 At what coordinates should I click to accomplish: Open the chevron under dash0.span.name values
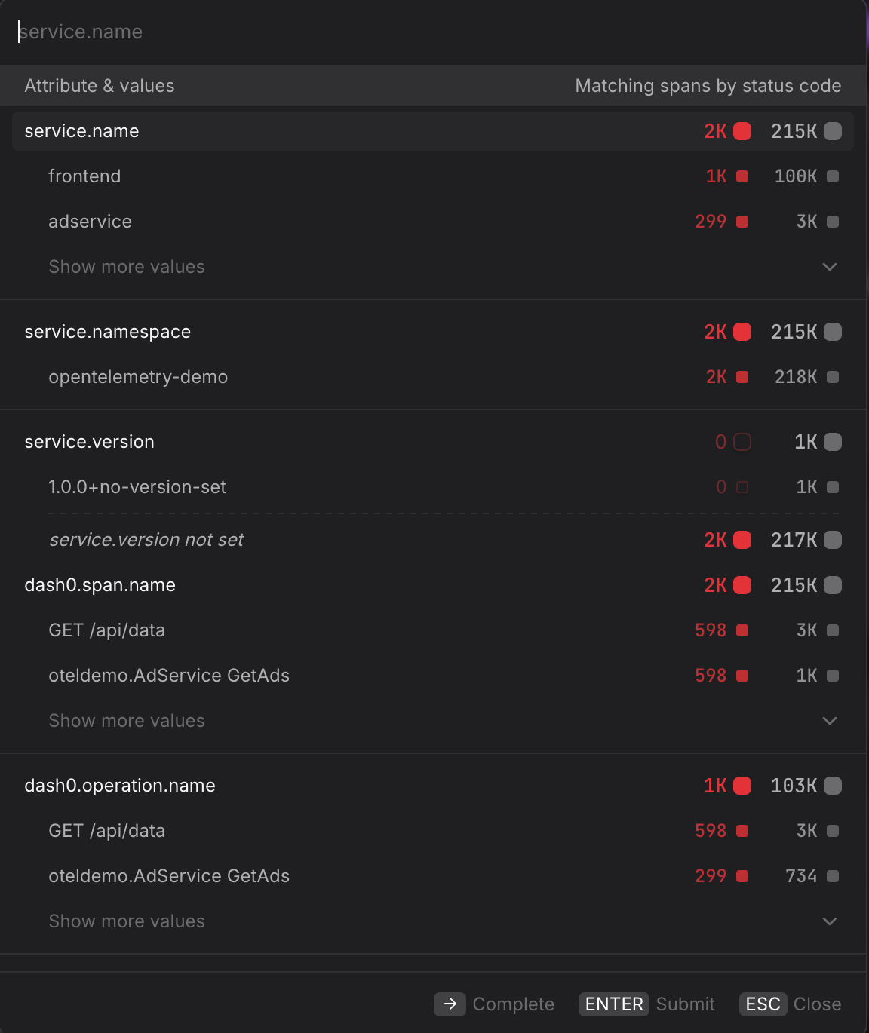(x=830, y=720)
